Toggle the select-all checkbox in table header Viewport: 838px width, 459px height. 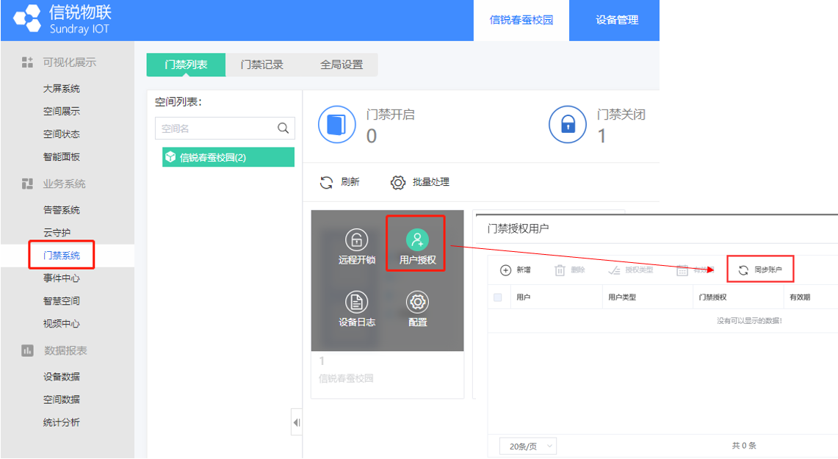click(x=497, y=297)
